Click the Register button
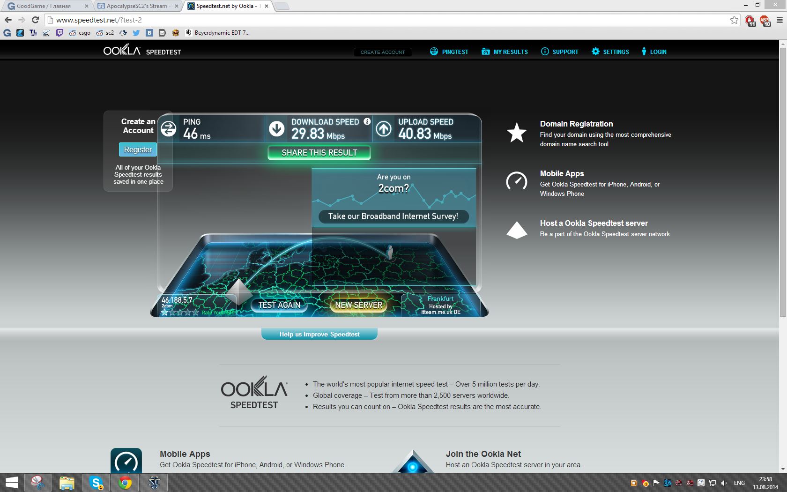The width and height of the screenshot is (787, 492). click(x=138, y=149)
